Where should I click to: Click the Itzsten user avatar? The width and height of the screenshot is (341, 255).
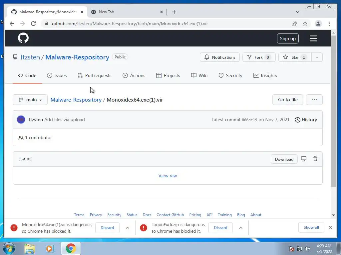tap(21, 120)
